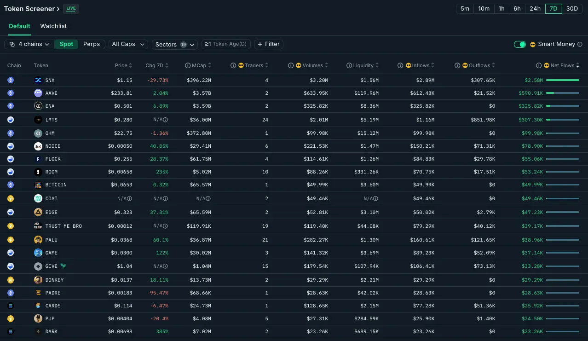This screenshot has width=588, height=341.
Task: Click the Filter button
Action: coord(269,44)
